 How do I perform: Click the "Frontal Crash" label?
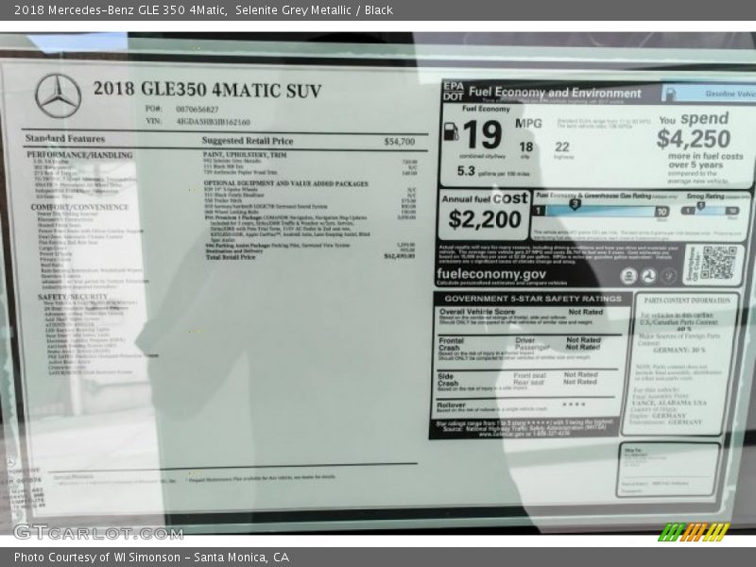coord(451,344)
